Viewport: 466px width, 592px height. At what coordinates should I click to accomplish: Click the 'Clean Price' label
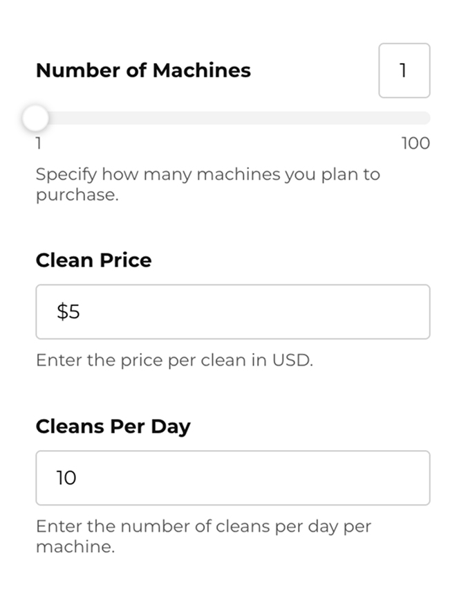(93, 260)
